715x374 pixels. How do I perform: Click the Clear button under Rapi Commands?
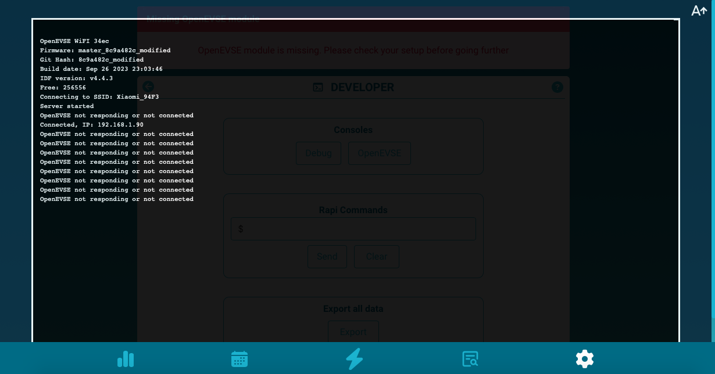(x=377, y=257)
